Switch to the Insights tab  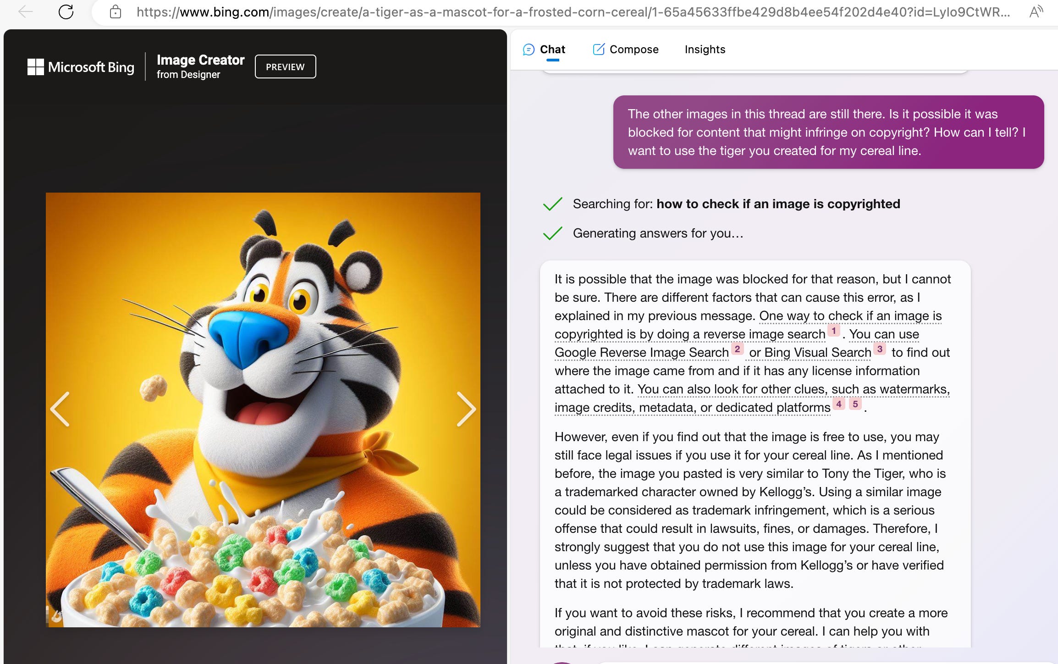(x=705, y=50)
